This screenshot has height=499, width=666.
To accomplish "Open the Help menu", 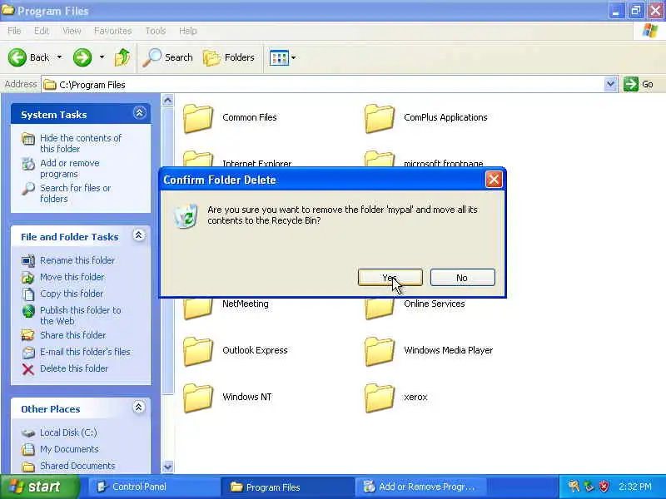I will 188,31.
